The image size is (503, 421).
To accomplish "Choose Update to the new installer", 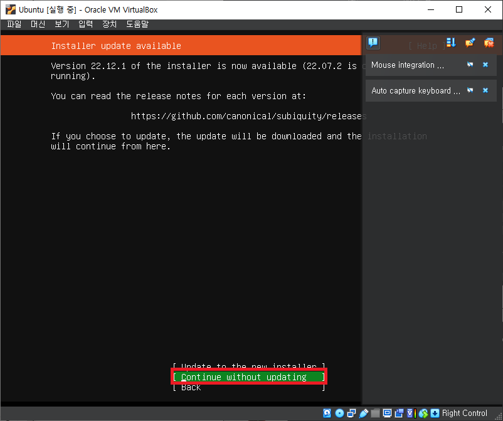I will coord(249,366).
